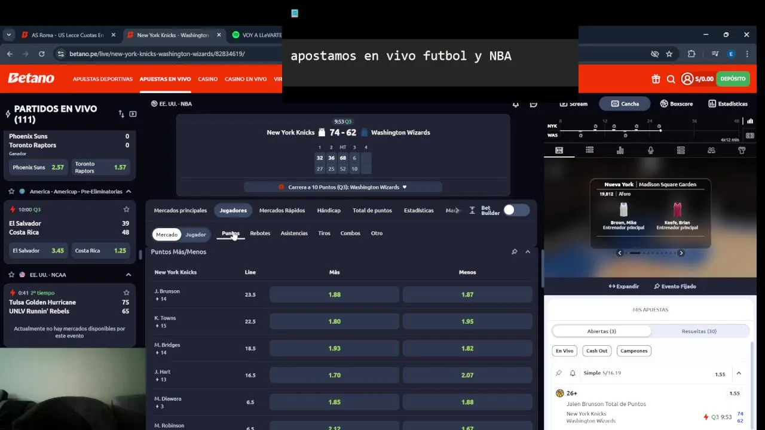
Task: Open the Apuestas Deportivas menu
Action: [x=103, y=79]
